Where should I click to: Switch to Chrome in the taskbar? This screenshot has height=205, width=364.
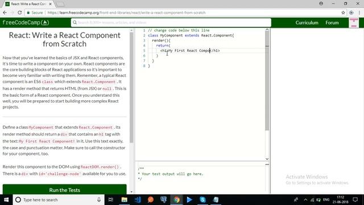pos(176,200)
